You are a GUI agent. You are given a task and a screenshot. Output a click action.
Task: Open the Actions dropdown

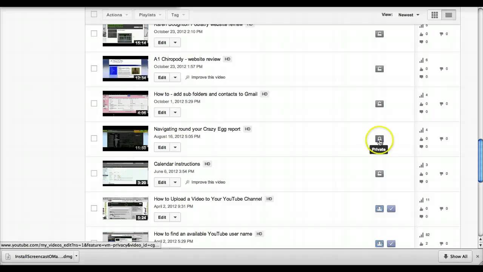[117, 15]
